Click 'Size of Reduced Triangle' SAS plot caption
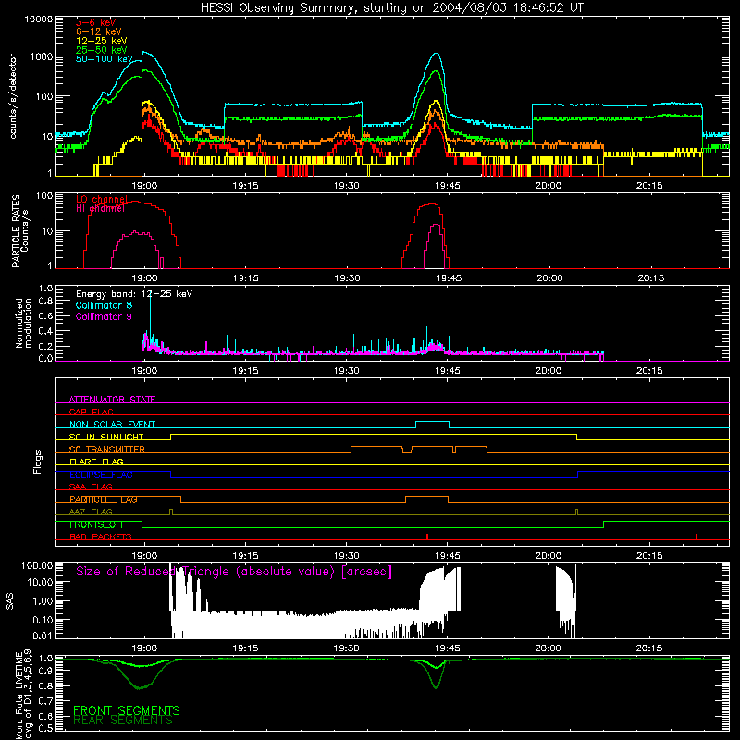The height and width of the screenshot is (740, 740). click(x=234, y=572)
